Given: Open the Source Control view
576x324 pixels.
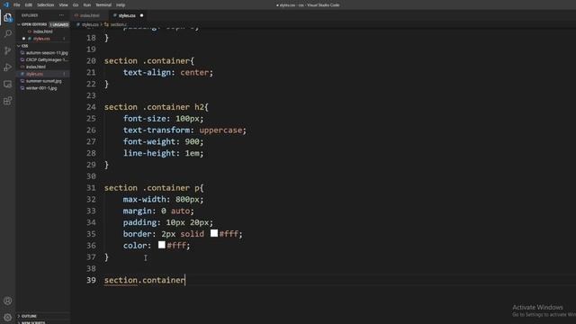Looking at the screenshot, I should (7, 50).
